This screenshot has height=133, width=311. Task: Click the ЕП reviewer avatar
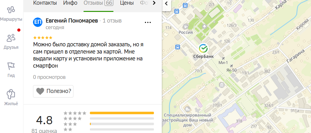coord(38,22)
